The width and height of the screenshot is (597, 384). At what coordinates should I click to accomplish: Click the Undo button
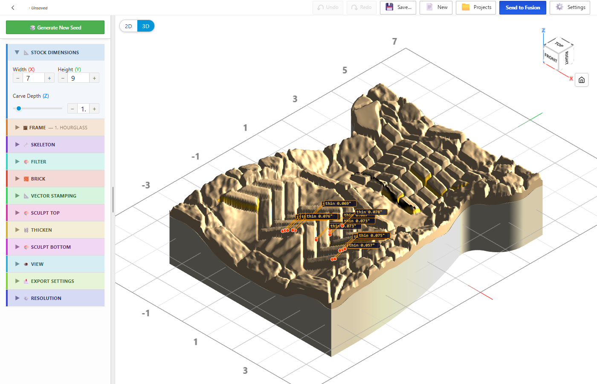328,8
